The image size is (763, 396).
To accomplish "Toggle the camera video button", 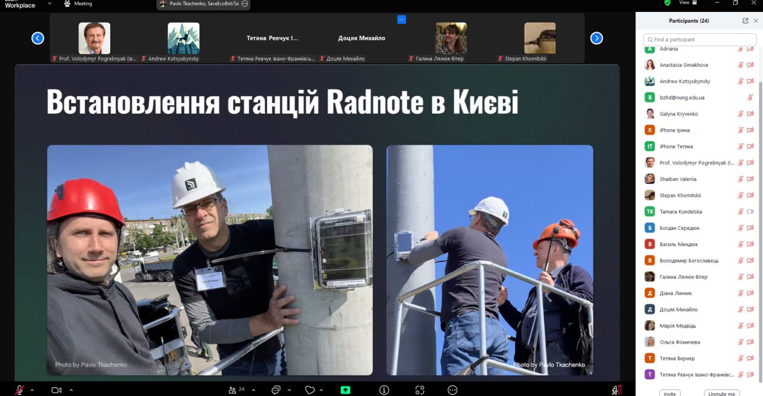I will pyautogui.click(x=57, y=390).
